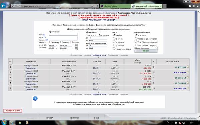
Task: Expand the address bar dropdown arrow
Action: pyautogui.click(x=95, y=6)
